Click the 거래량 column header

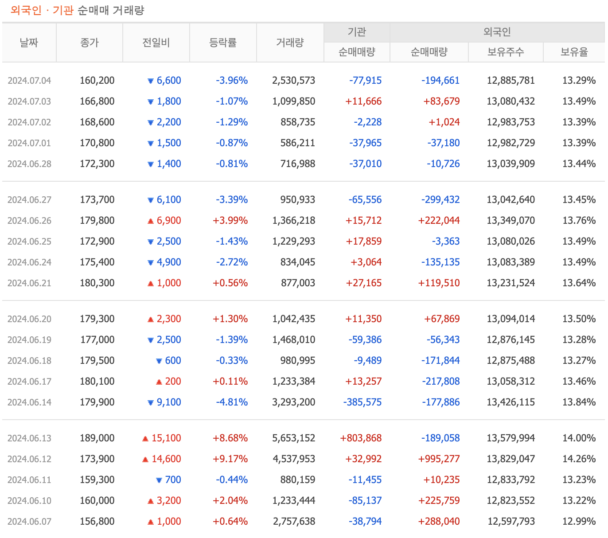(290, 42)
